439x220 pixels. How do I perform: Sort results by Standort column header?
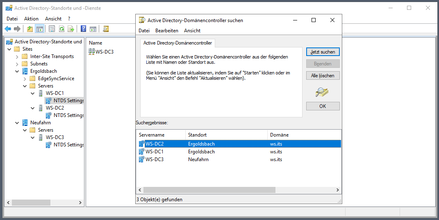pos(226,135)
